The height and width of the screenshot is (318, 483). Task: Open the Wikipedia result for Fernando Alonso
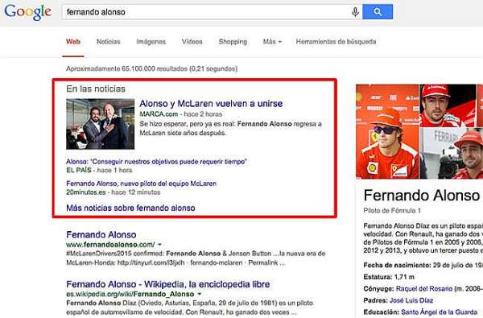[x=168, y=284]
